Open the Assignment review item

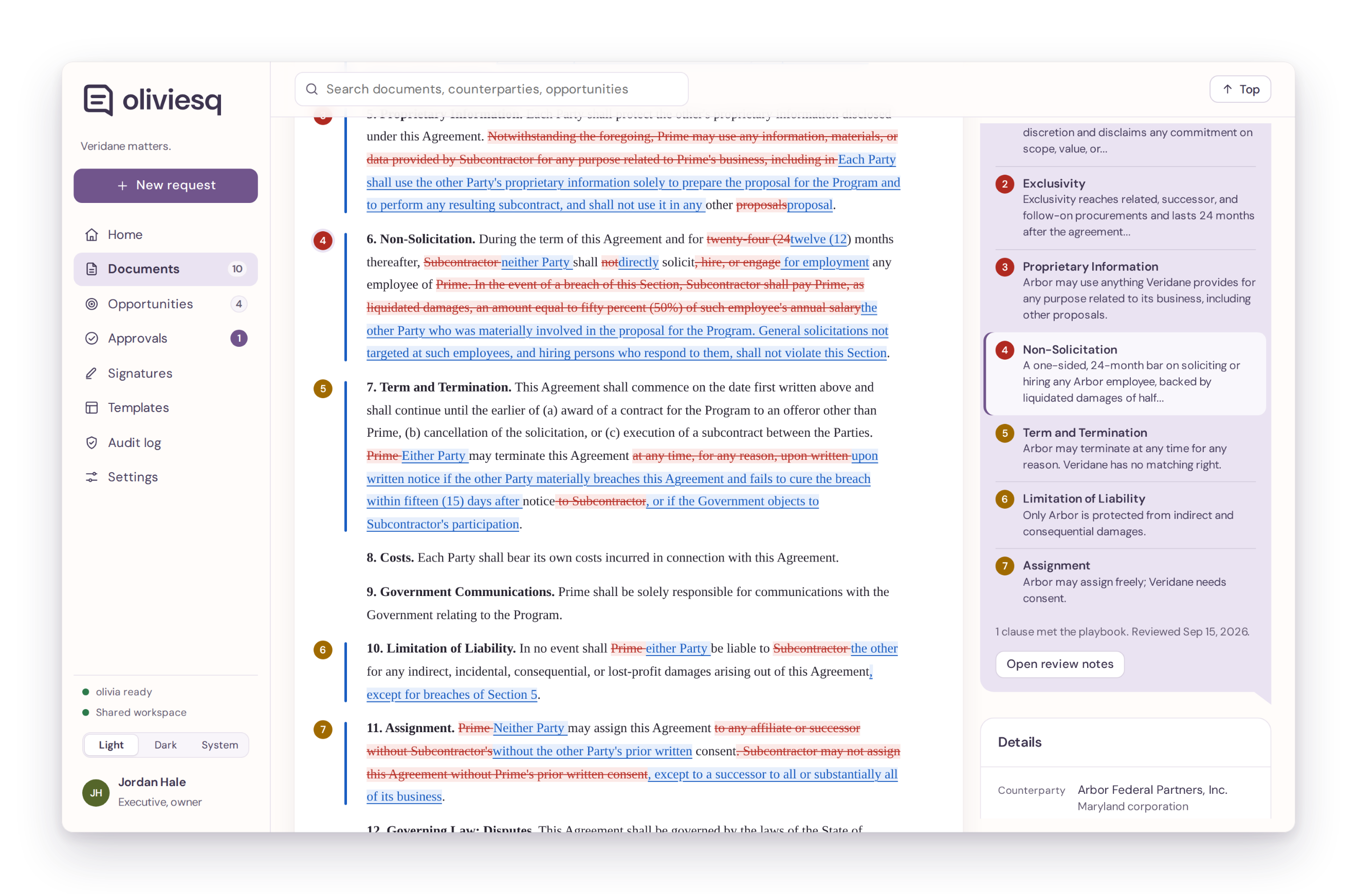point(1125,582)
